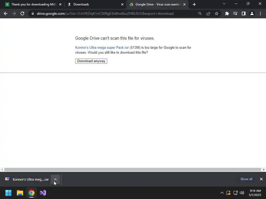Expand download item options chevron
Screen dimensions: 266x199
55,179
